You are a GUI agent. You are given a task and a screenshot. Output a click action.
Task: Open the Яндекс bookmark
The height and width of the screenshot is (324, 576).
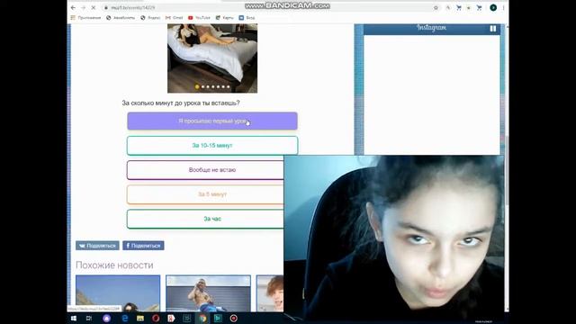point(150,18)
